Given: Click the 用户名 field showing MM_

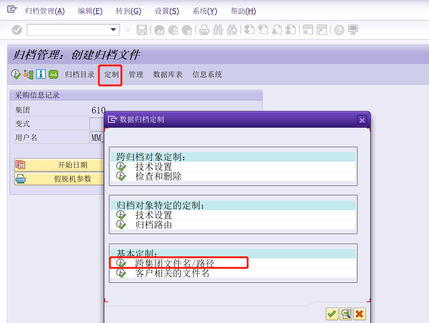Looking at the screenshot, I should [x=97, y=137].
